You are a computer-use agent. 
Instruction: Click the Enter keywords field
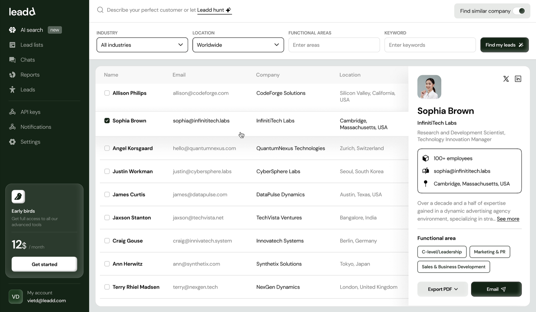[430, 45]
